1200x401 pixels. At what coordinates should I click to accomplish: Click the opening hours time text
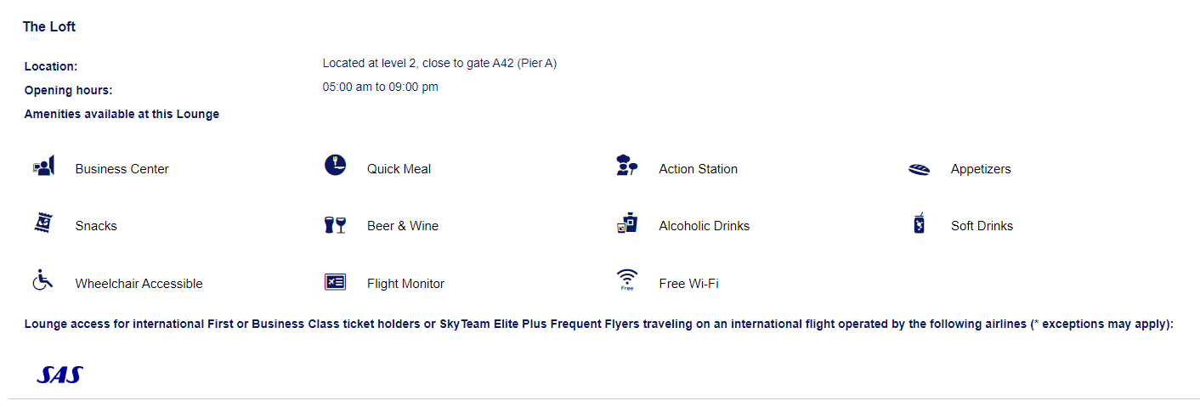[380, 87]
